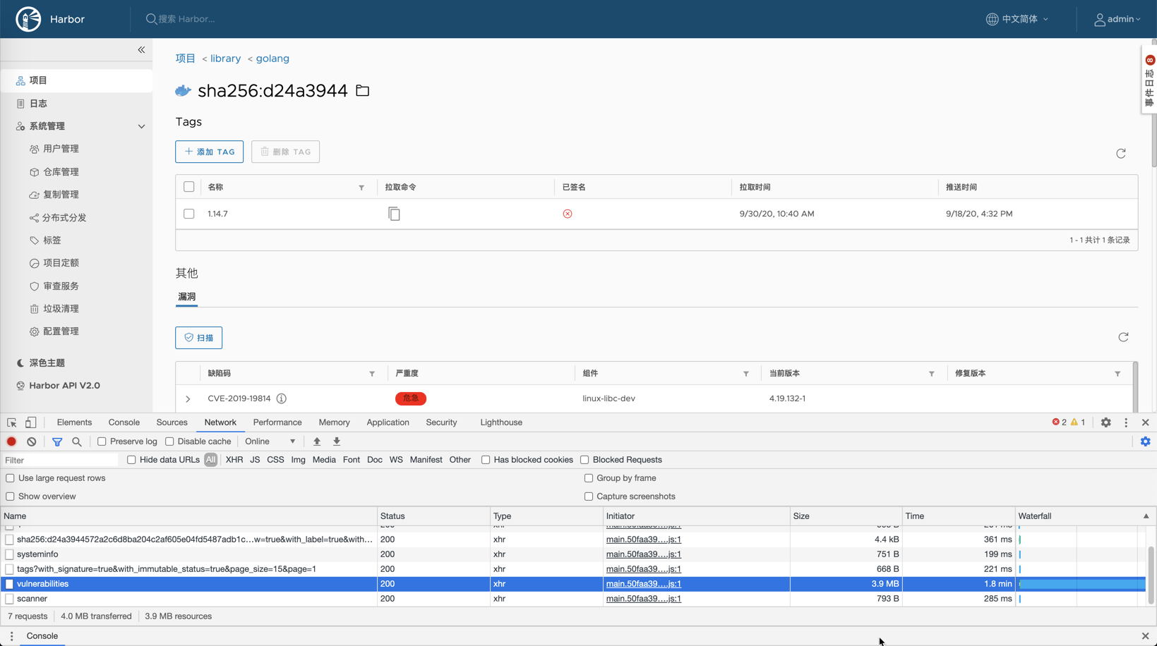Open the tag name (名称) column filter
The height and width of the screenshot is (646, 1157).
pos(361,188)
